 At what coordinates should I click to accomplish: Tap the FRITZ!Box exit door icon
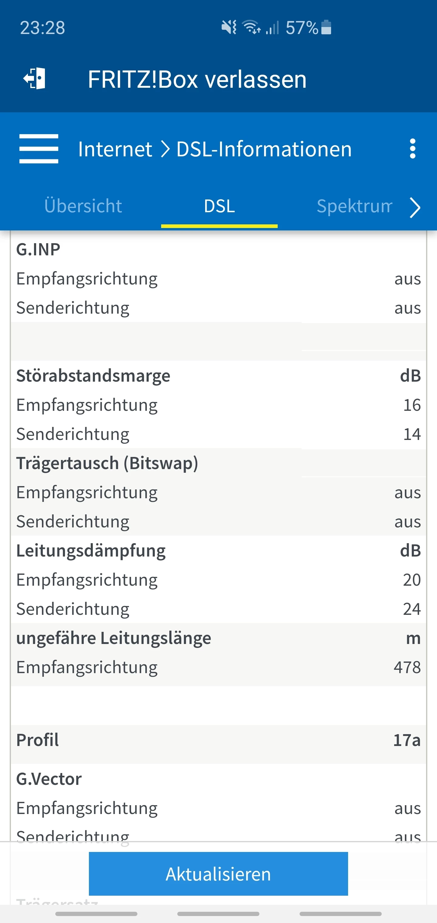34,78
